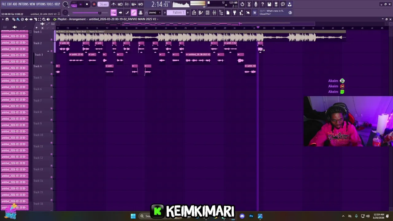Screen dimensions: 393x221
Task: Open the Channel rack icon
Action: (208, 13)
